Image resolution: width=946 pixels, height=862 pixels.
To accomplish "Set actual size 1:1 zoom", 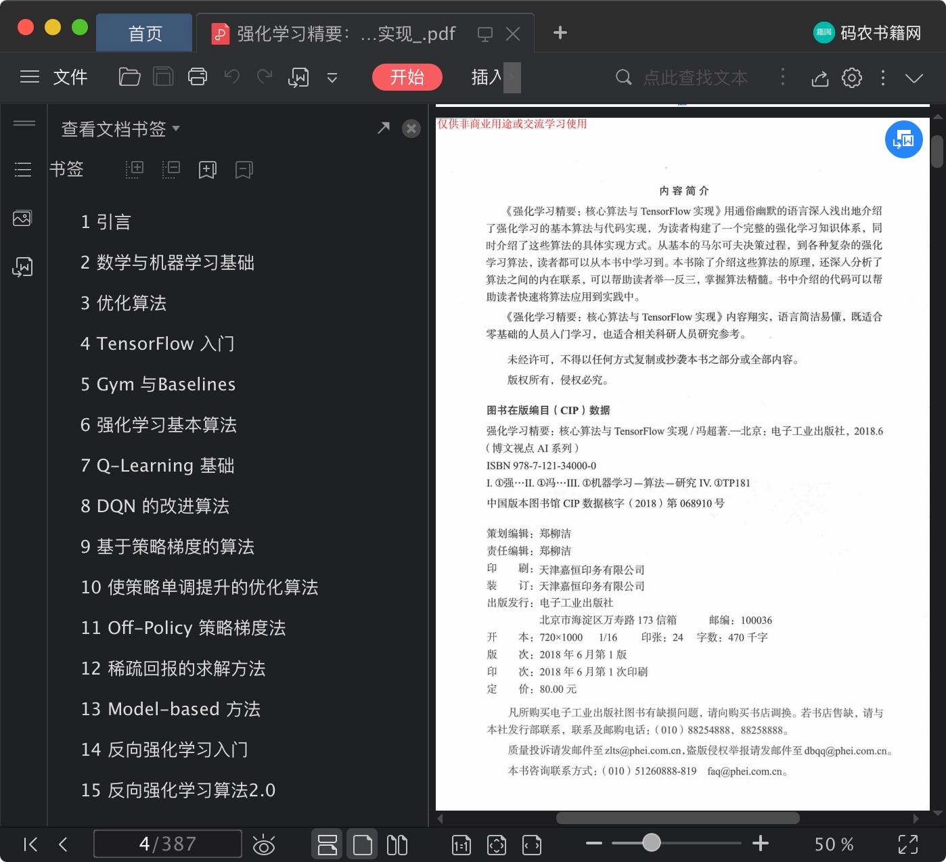I will point(461,845).
